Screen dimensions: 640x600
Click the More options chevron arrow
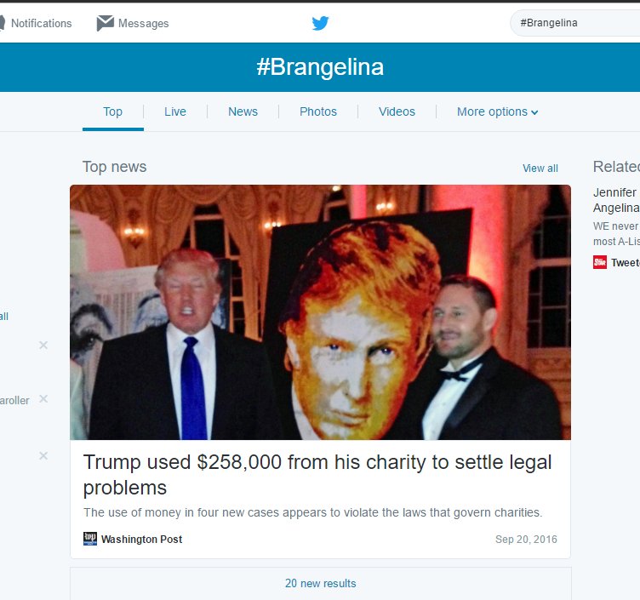pos(534,112)
